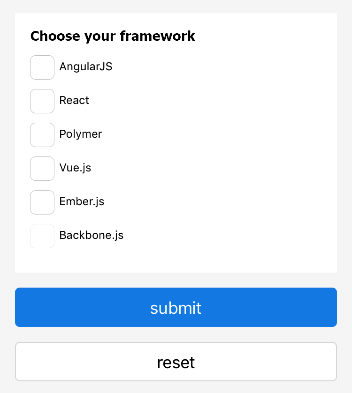This screenshot has height=393, width=352.
Task: Submit the framework selection form
Action: click(x=176, y=307)
